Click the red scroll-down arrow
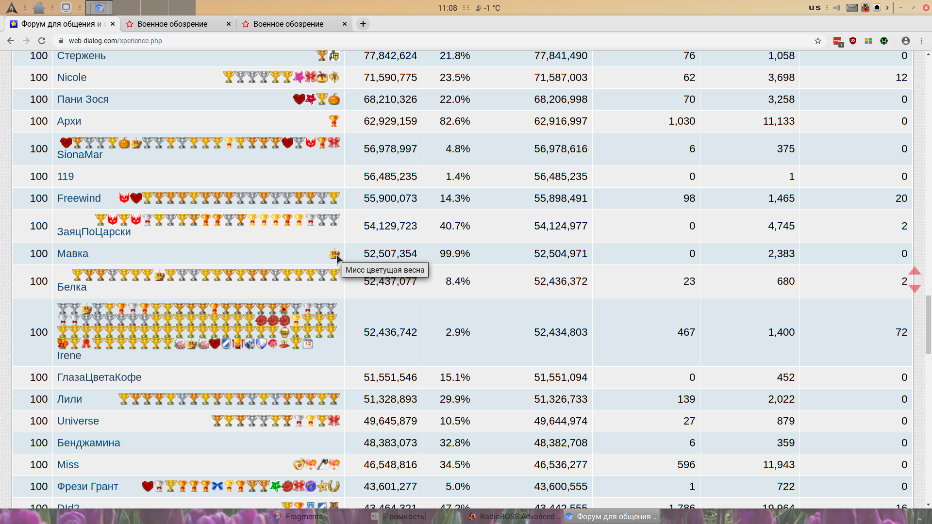This screenshot has width=932, height=524. coord(915,289)
